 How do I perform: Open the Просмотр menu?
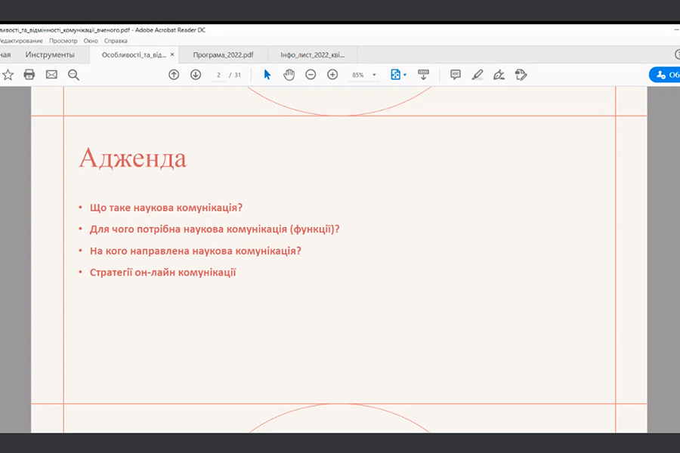coord(63,41)
